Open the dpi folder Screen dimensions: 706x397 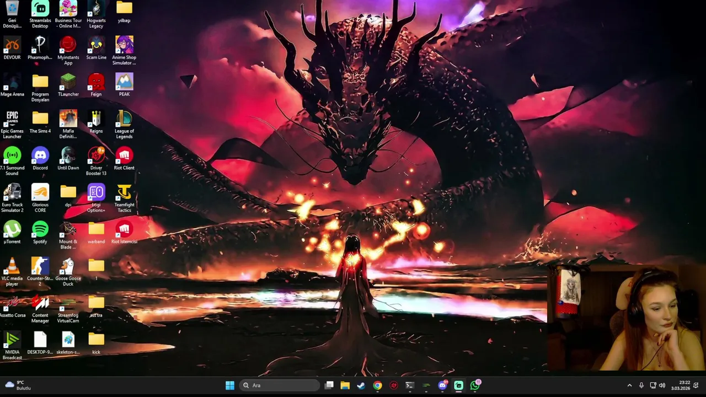(68, 196)
